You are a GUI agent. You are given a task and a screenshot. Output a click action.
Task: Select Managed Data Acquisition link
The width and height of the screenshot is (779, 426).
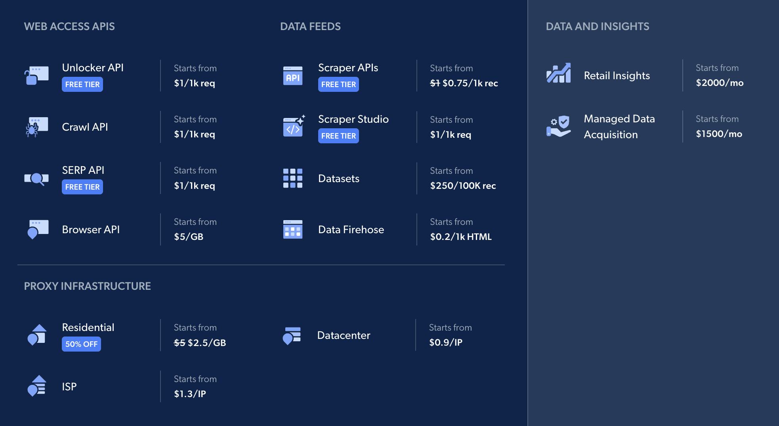click(619, 127)
